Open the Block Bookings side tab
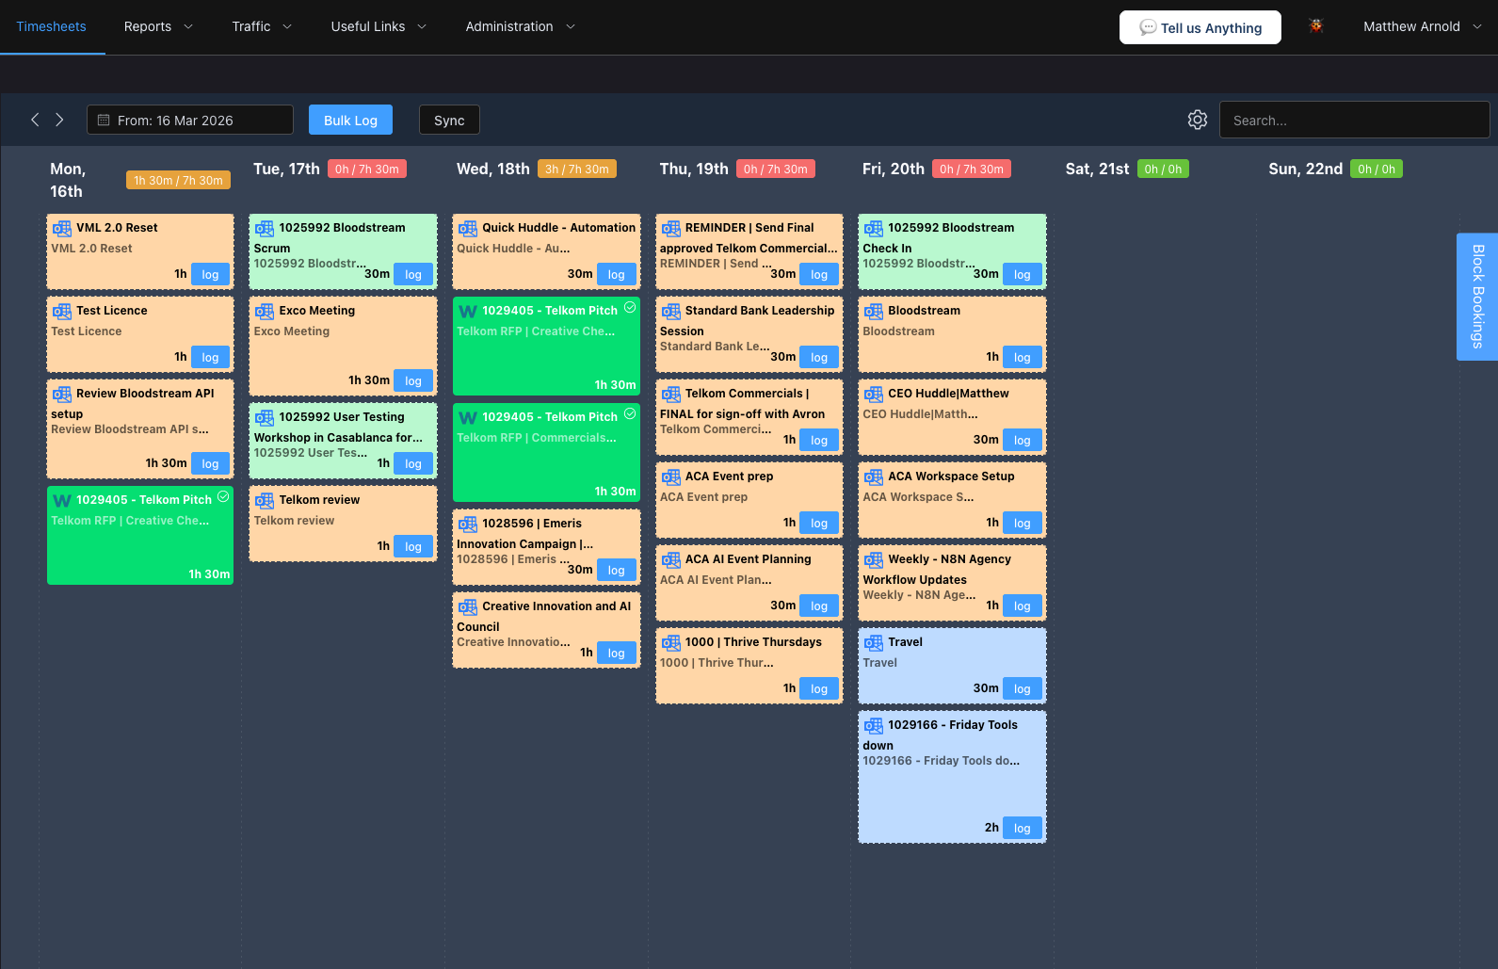 tap(1477, 297)
